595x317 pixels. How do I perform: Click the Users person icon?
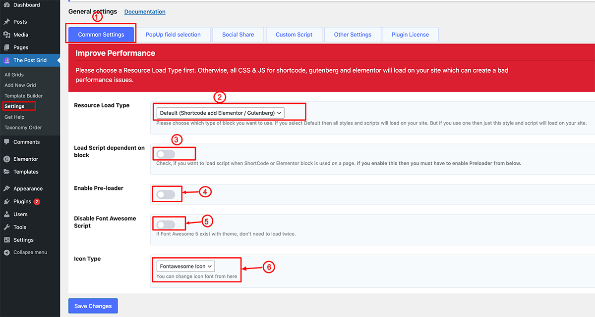point(6,214)
